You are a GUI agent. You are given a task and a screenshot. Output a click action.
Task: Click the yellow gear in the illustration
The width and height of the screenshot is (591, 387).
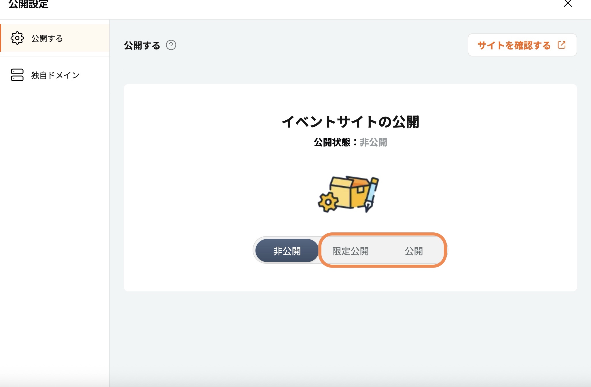pyautogui.click(x=328, y=202)
